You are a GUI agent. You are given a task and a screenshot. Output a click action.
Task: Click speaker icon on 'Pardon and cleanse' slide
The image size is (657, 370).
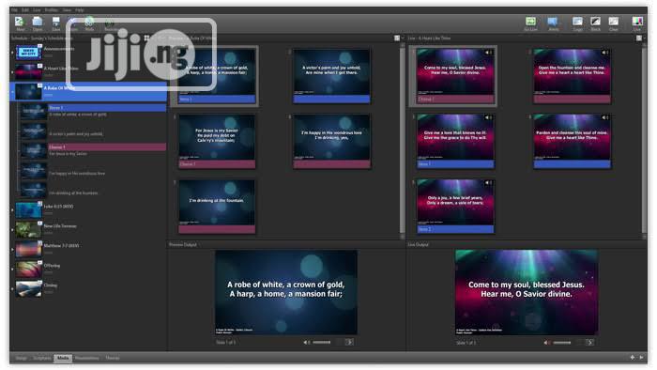point(604,117)
